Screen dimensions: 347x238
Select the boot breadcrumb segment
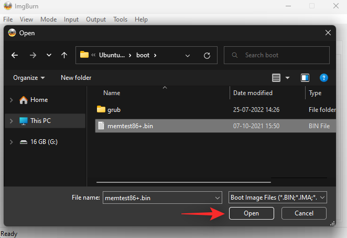point(143,55)
